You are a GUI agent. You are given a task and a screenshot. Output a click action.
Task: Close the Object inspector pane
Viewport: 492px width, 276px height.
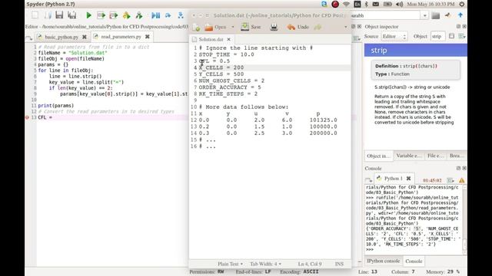[x=464, y=27]
